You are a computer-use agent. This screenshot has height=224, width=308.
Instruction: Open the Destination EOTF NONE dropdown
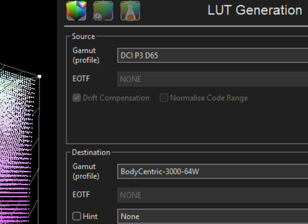click(213, 195)
